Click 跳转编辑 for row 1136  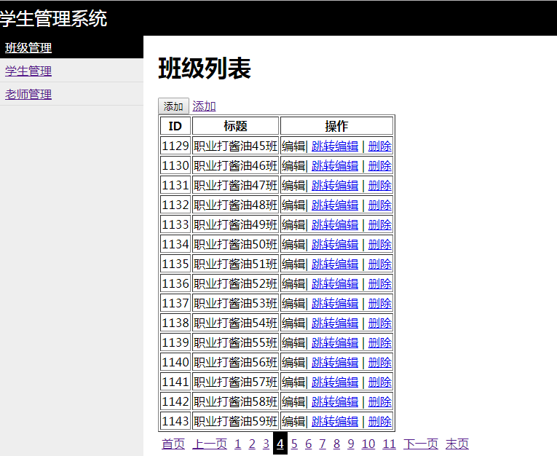335,283
